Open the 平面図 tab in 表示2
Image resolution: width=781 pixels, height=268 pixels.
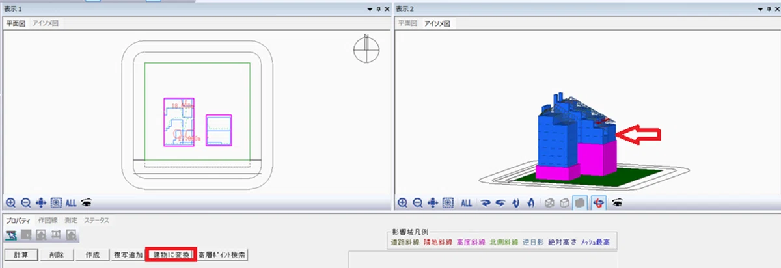(408, 23)
